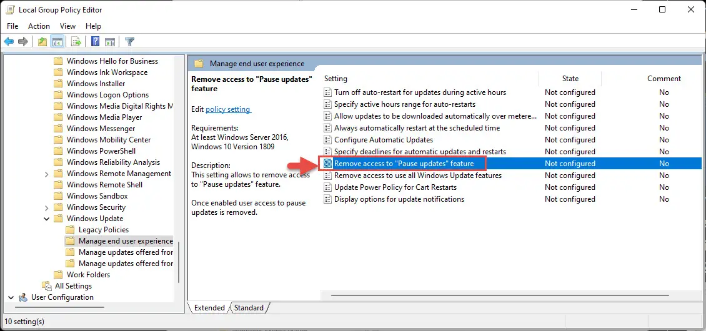Image resolution: width=706 pixels, height=331 pixels.
Task: Expand the Windows Remote Management node
Action: click(x=46, y=174)
